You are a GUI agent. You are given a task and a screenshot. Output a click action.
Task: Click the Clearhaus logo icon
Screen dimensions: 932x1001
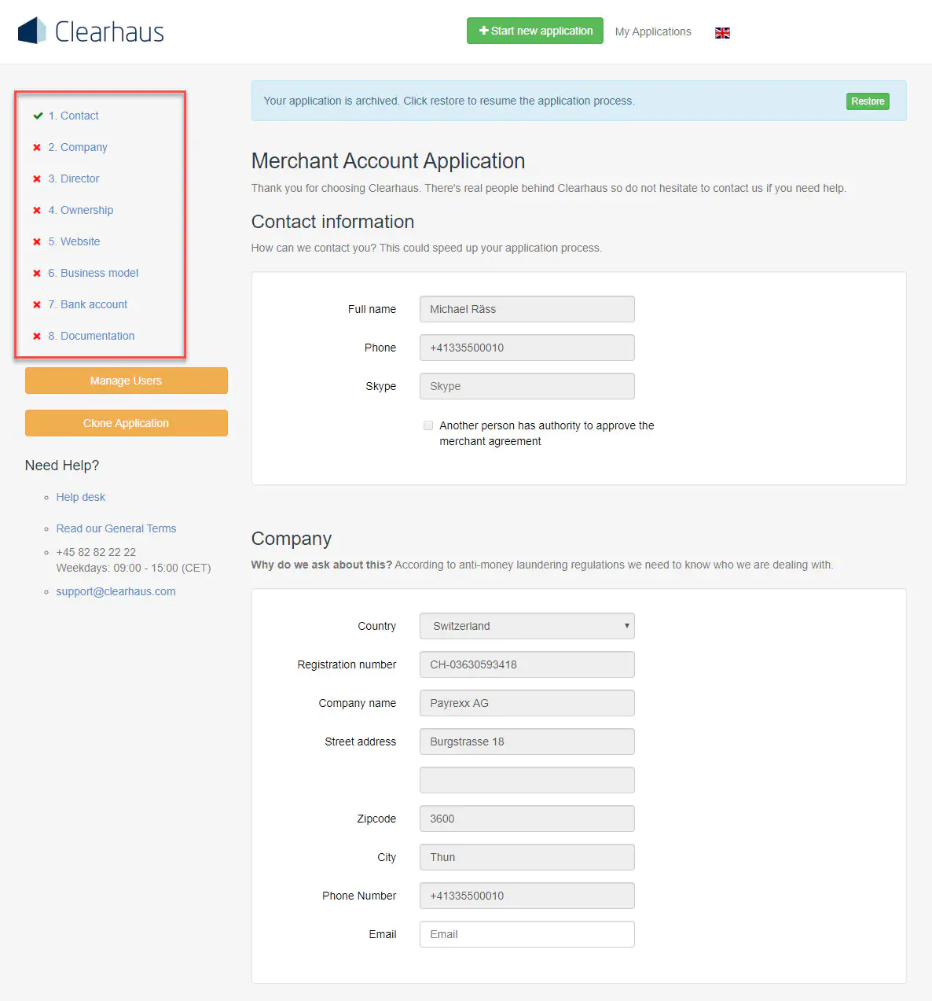(x=32, y=31)
